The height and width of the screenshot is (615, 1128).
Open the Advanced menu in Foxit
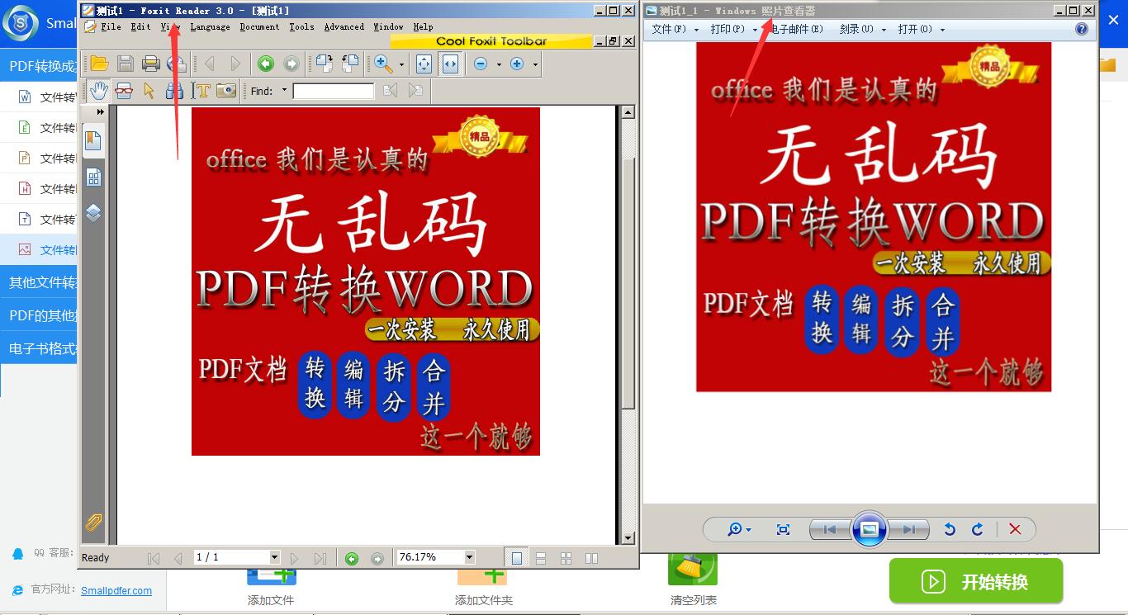344,26
